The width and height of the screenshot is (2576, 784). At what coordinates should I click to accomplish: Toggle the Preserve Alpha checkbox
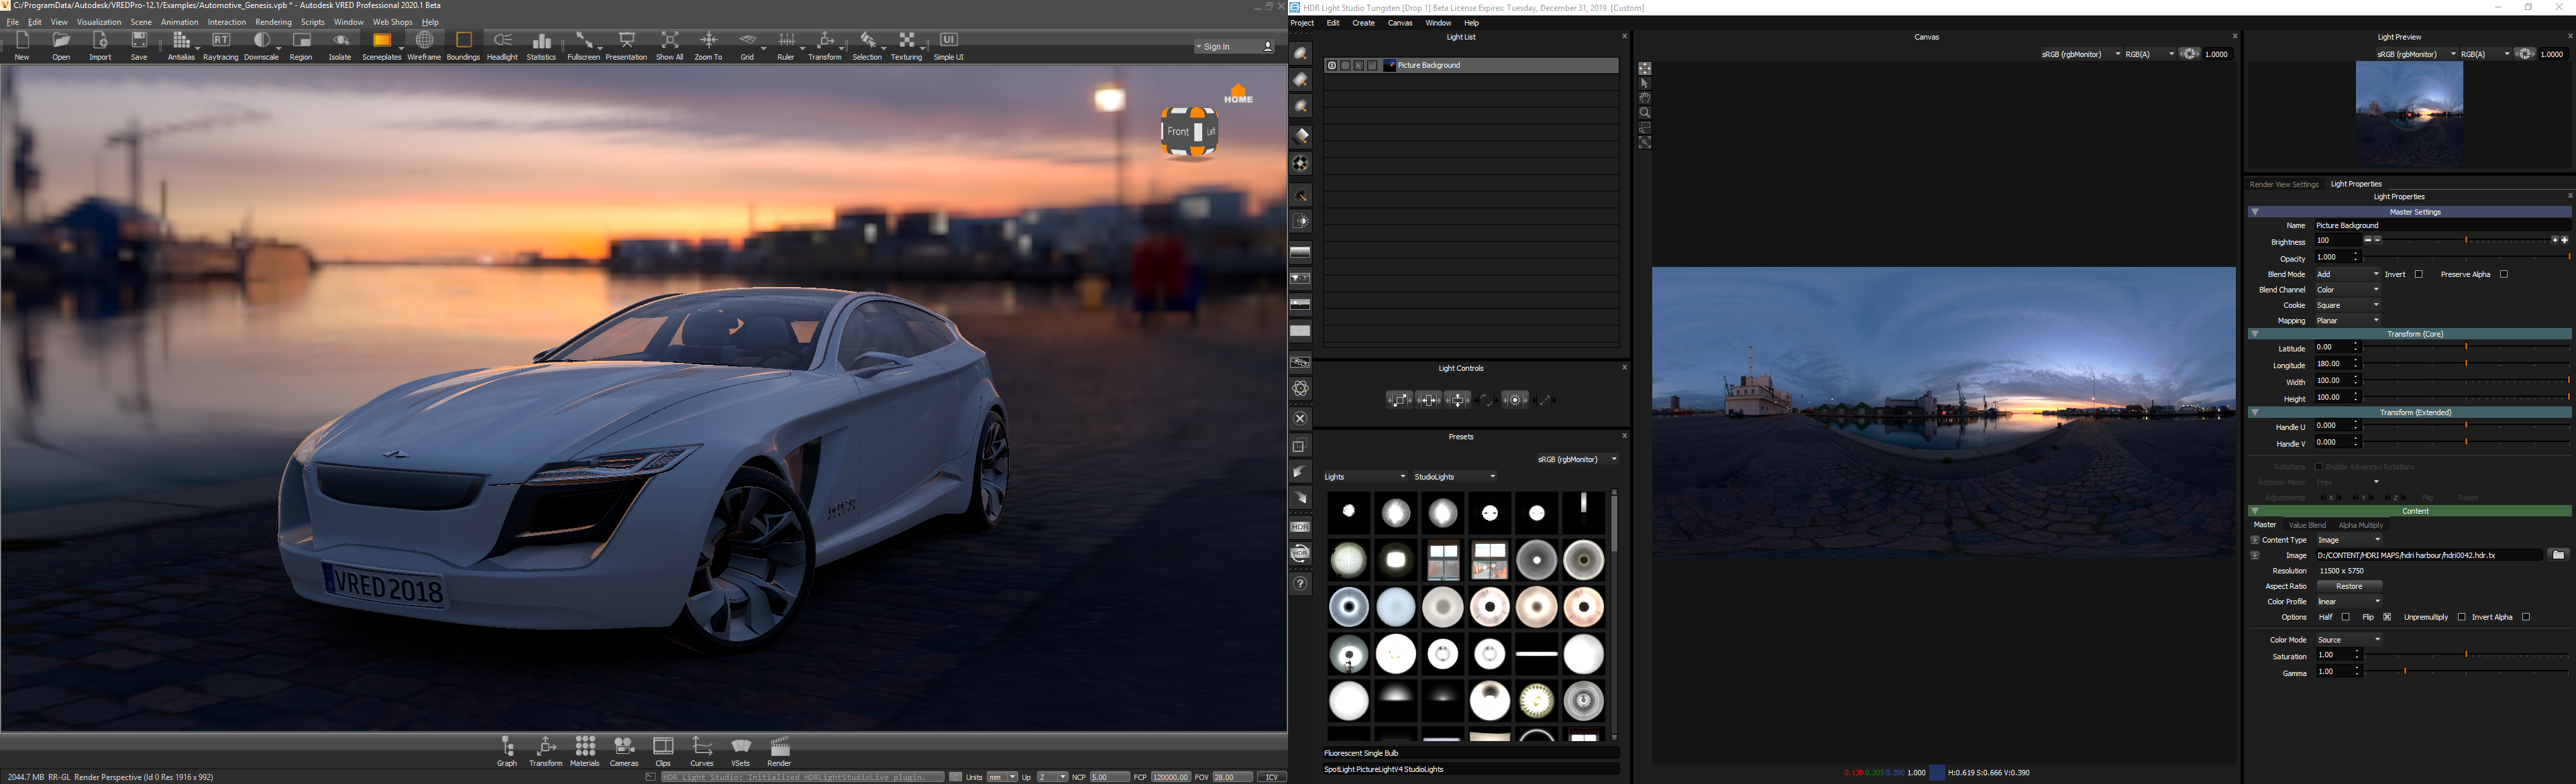(2504, 274)
